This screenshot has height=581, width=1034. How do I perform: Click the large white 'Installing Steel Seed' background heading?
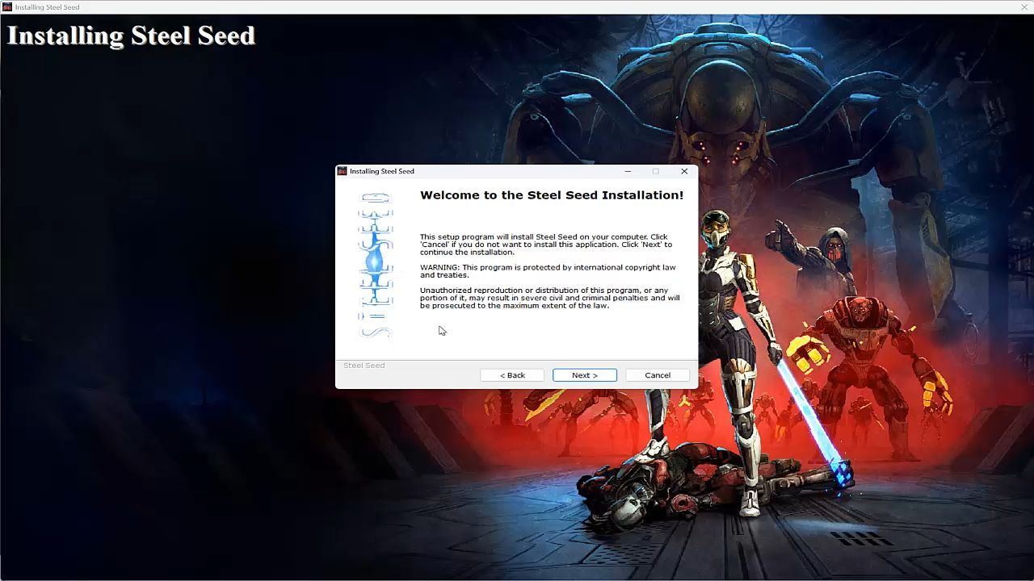(x=131, y=36)
